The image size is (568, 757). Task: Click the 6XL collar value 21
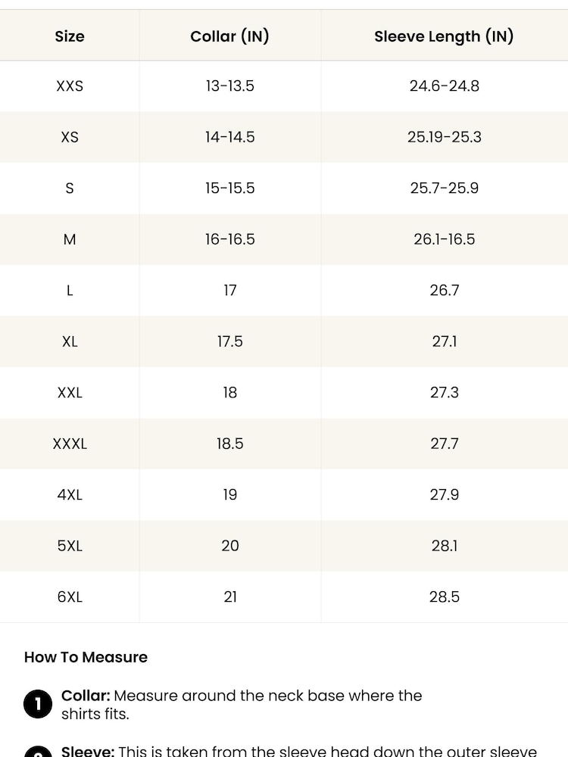[230, 597]
